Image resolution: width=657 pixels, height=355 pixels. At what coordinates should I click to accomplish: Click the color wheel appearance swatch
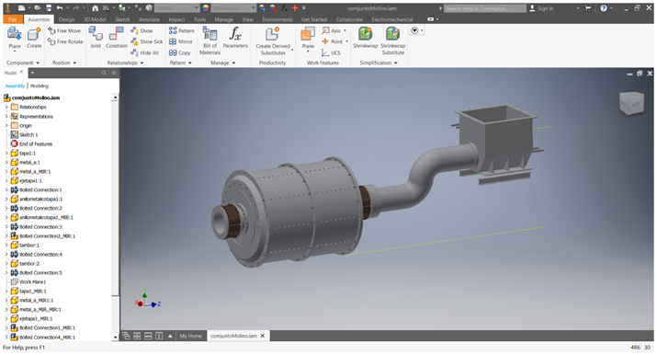(205, 8)
